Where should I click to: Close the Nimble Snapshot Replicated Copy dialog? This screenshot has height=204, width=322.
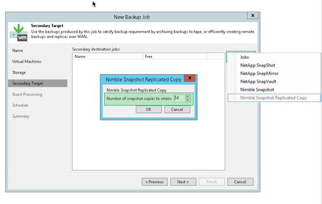point(190,78)
